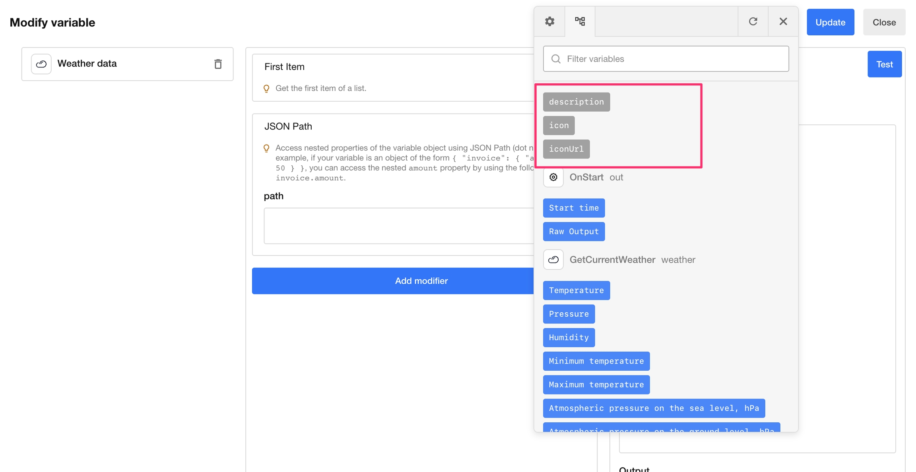Click the OnStart gear node icon
Image resolution: width=916 pixels, height=472 pixels.
pyautogui.click(x=553, y=177)
